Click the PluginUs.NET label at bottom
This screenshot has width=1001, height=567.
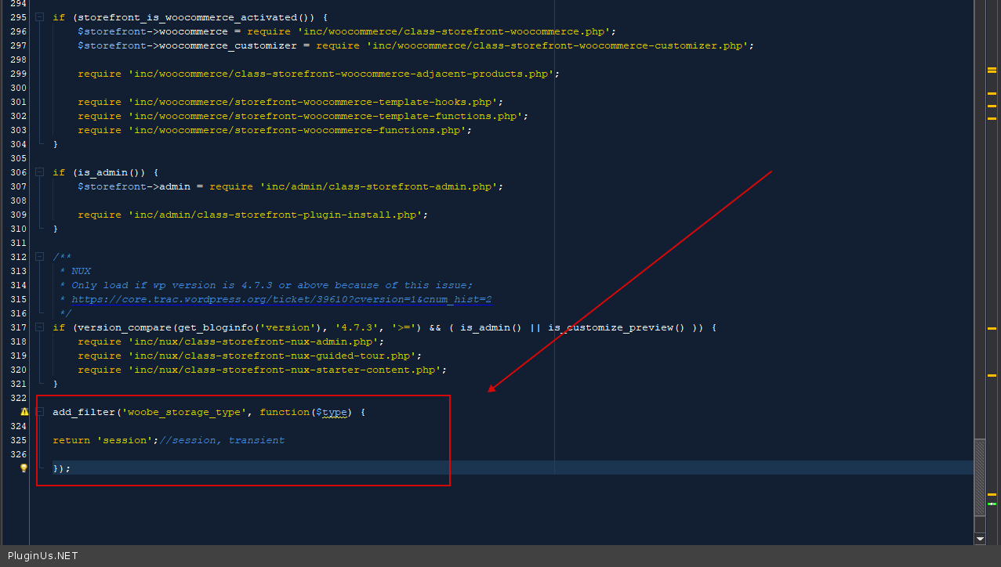click(x=43, y=556)
